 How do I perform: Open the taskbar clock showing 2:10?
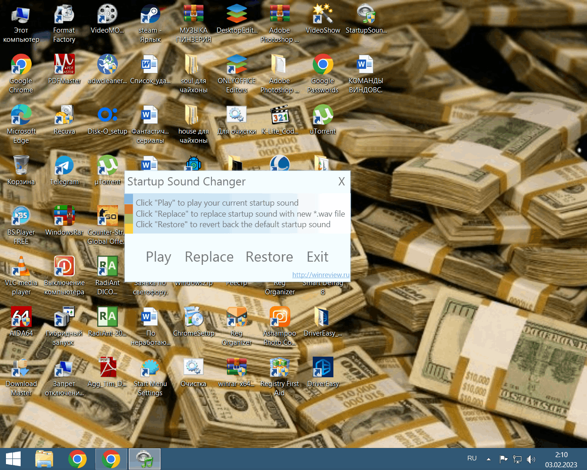coord(561,459)
